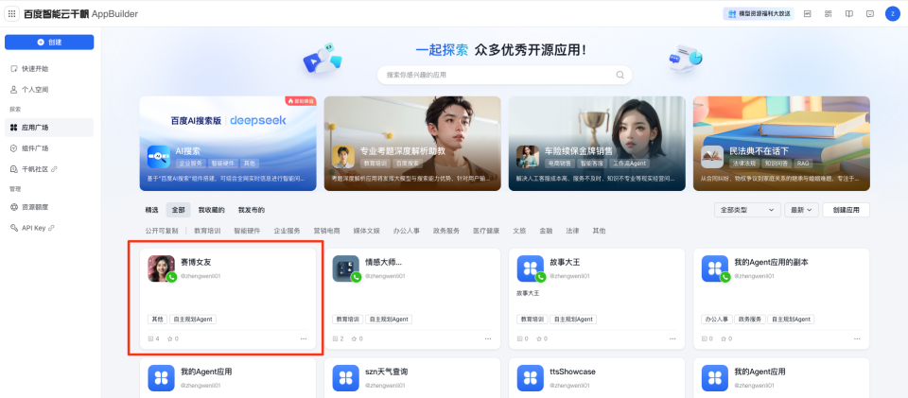Star the 我的Agent应用的副本 app

pos(724,339)
